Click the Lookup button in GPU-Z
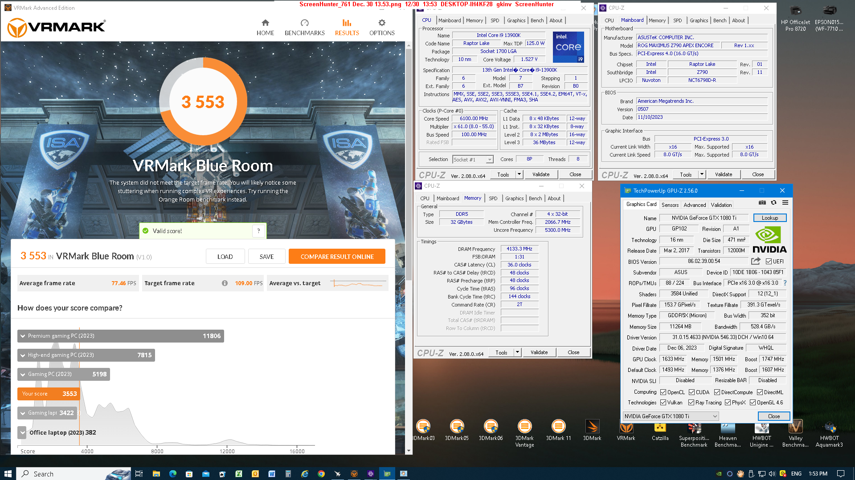This screenshot has width=855, height=480. (x=769, y=218)
